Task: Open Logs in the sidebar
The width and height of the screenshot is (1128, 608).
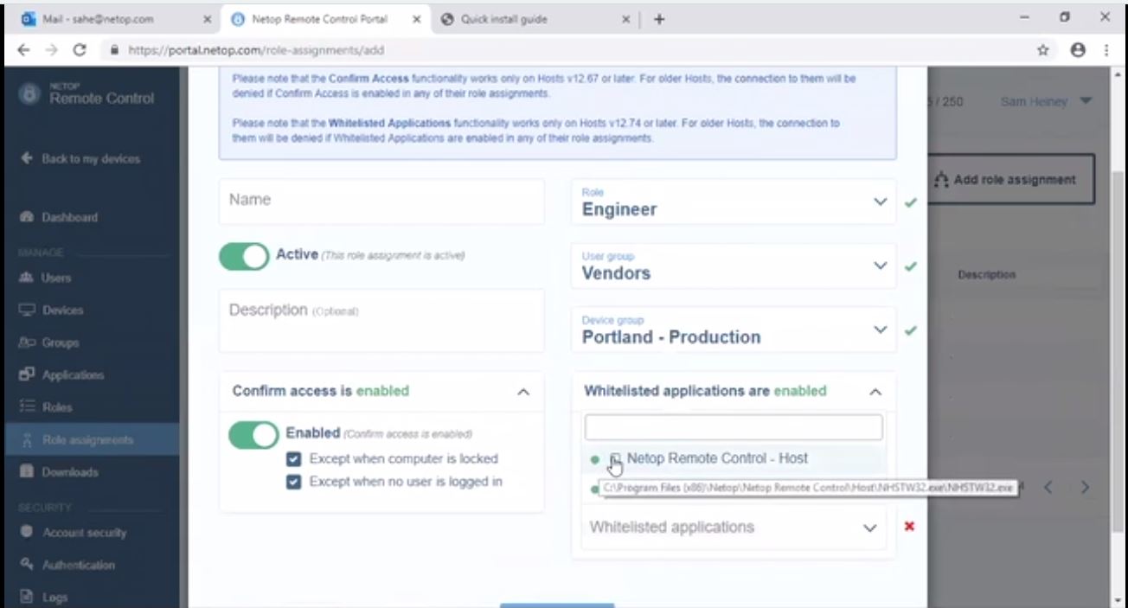Action: click(55, 597)
